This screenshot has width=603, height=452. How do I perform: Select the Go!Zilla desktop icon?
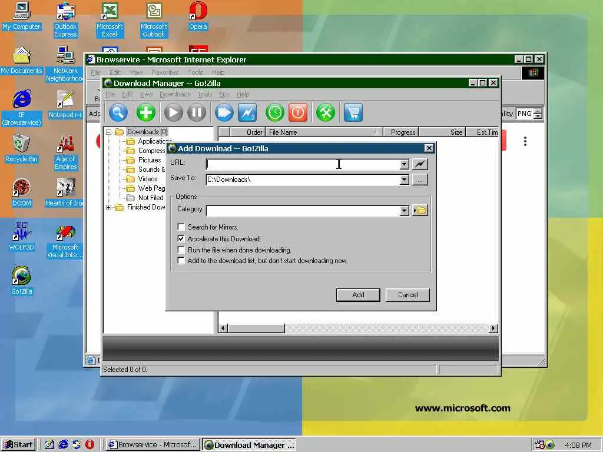22,281
